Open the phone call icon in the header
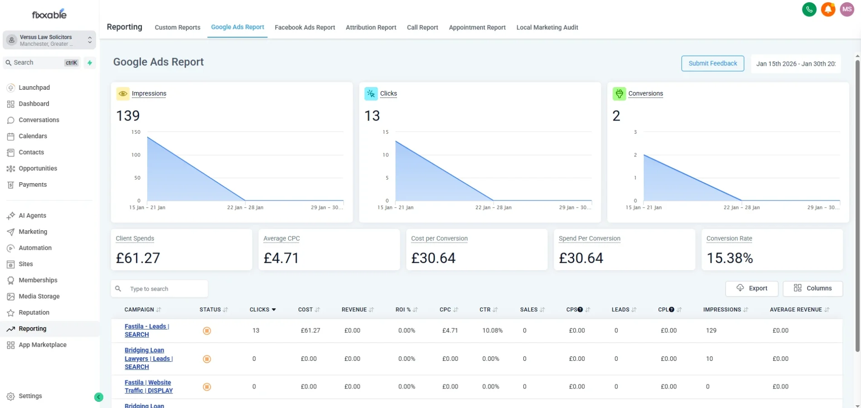The width and height of the screenshot is (861, 408). tap(809, 9)
